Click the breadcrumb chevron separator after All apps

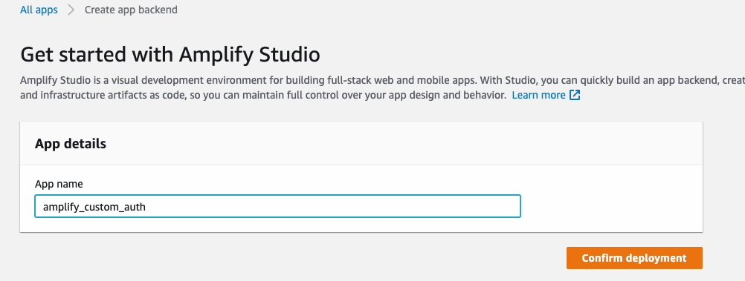(71, 10)
